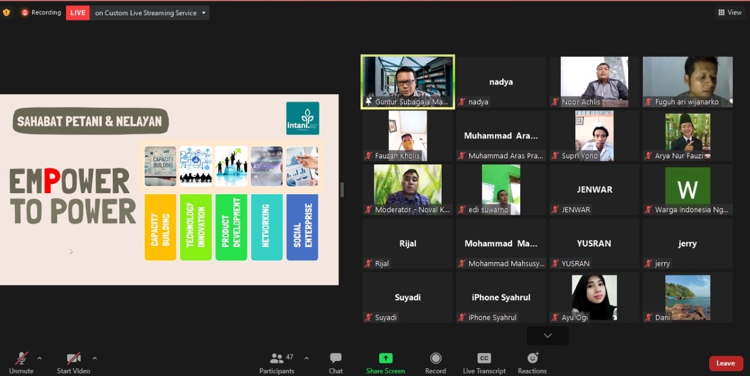This screenshot has width=750, height=376.
Task: Leave the meeting
Action: [725, 363]
